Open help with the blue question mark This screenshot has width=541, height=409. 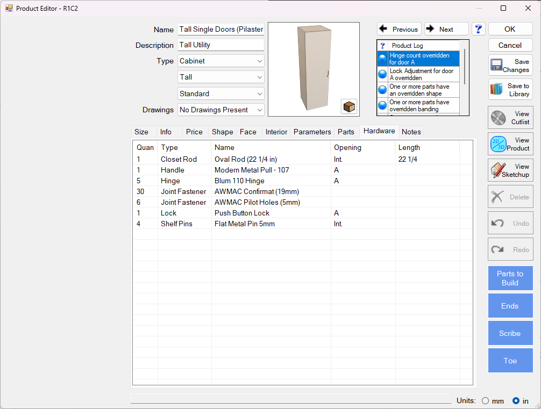[478, 29]
